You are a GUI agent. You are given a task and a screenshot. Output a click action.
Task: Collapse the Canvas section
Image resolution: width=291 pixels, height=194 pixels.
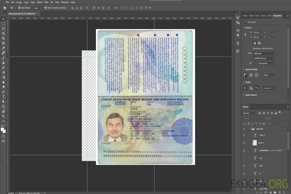(243, 28)
